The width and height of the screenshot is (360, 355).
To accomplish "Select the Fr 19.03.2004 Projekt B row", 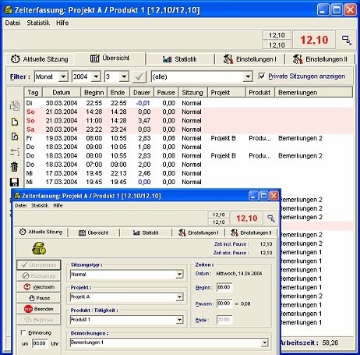I will click(x=189, y=138).
